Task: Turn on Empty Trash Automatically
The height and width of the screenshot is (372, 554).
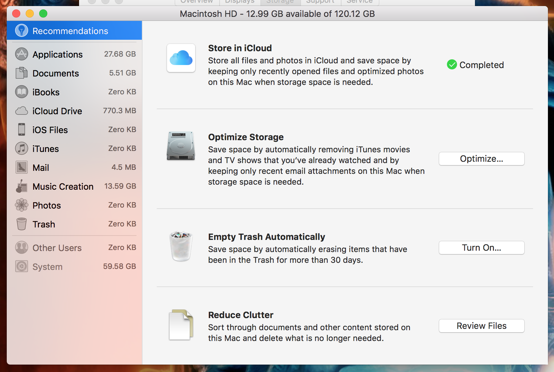Action: tap(482, 248)
